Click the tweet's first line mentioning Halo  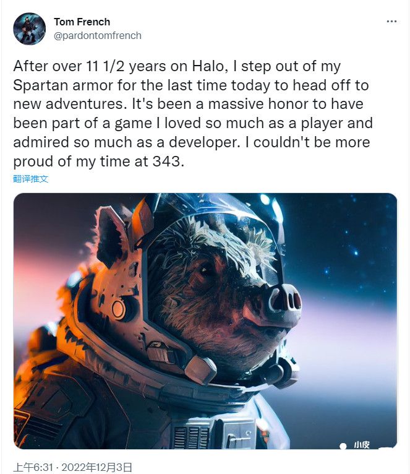click(x=177, y=66)
